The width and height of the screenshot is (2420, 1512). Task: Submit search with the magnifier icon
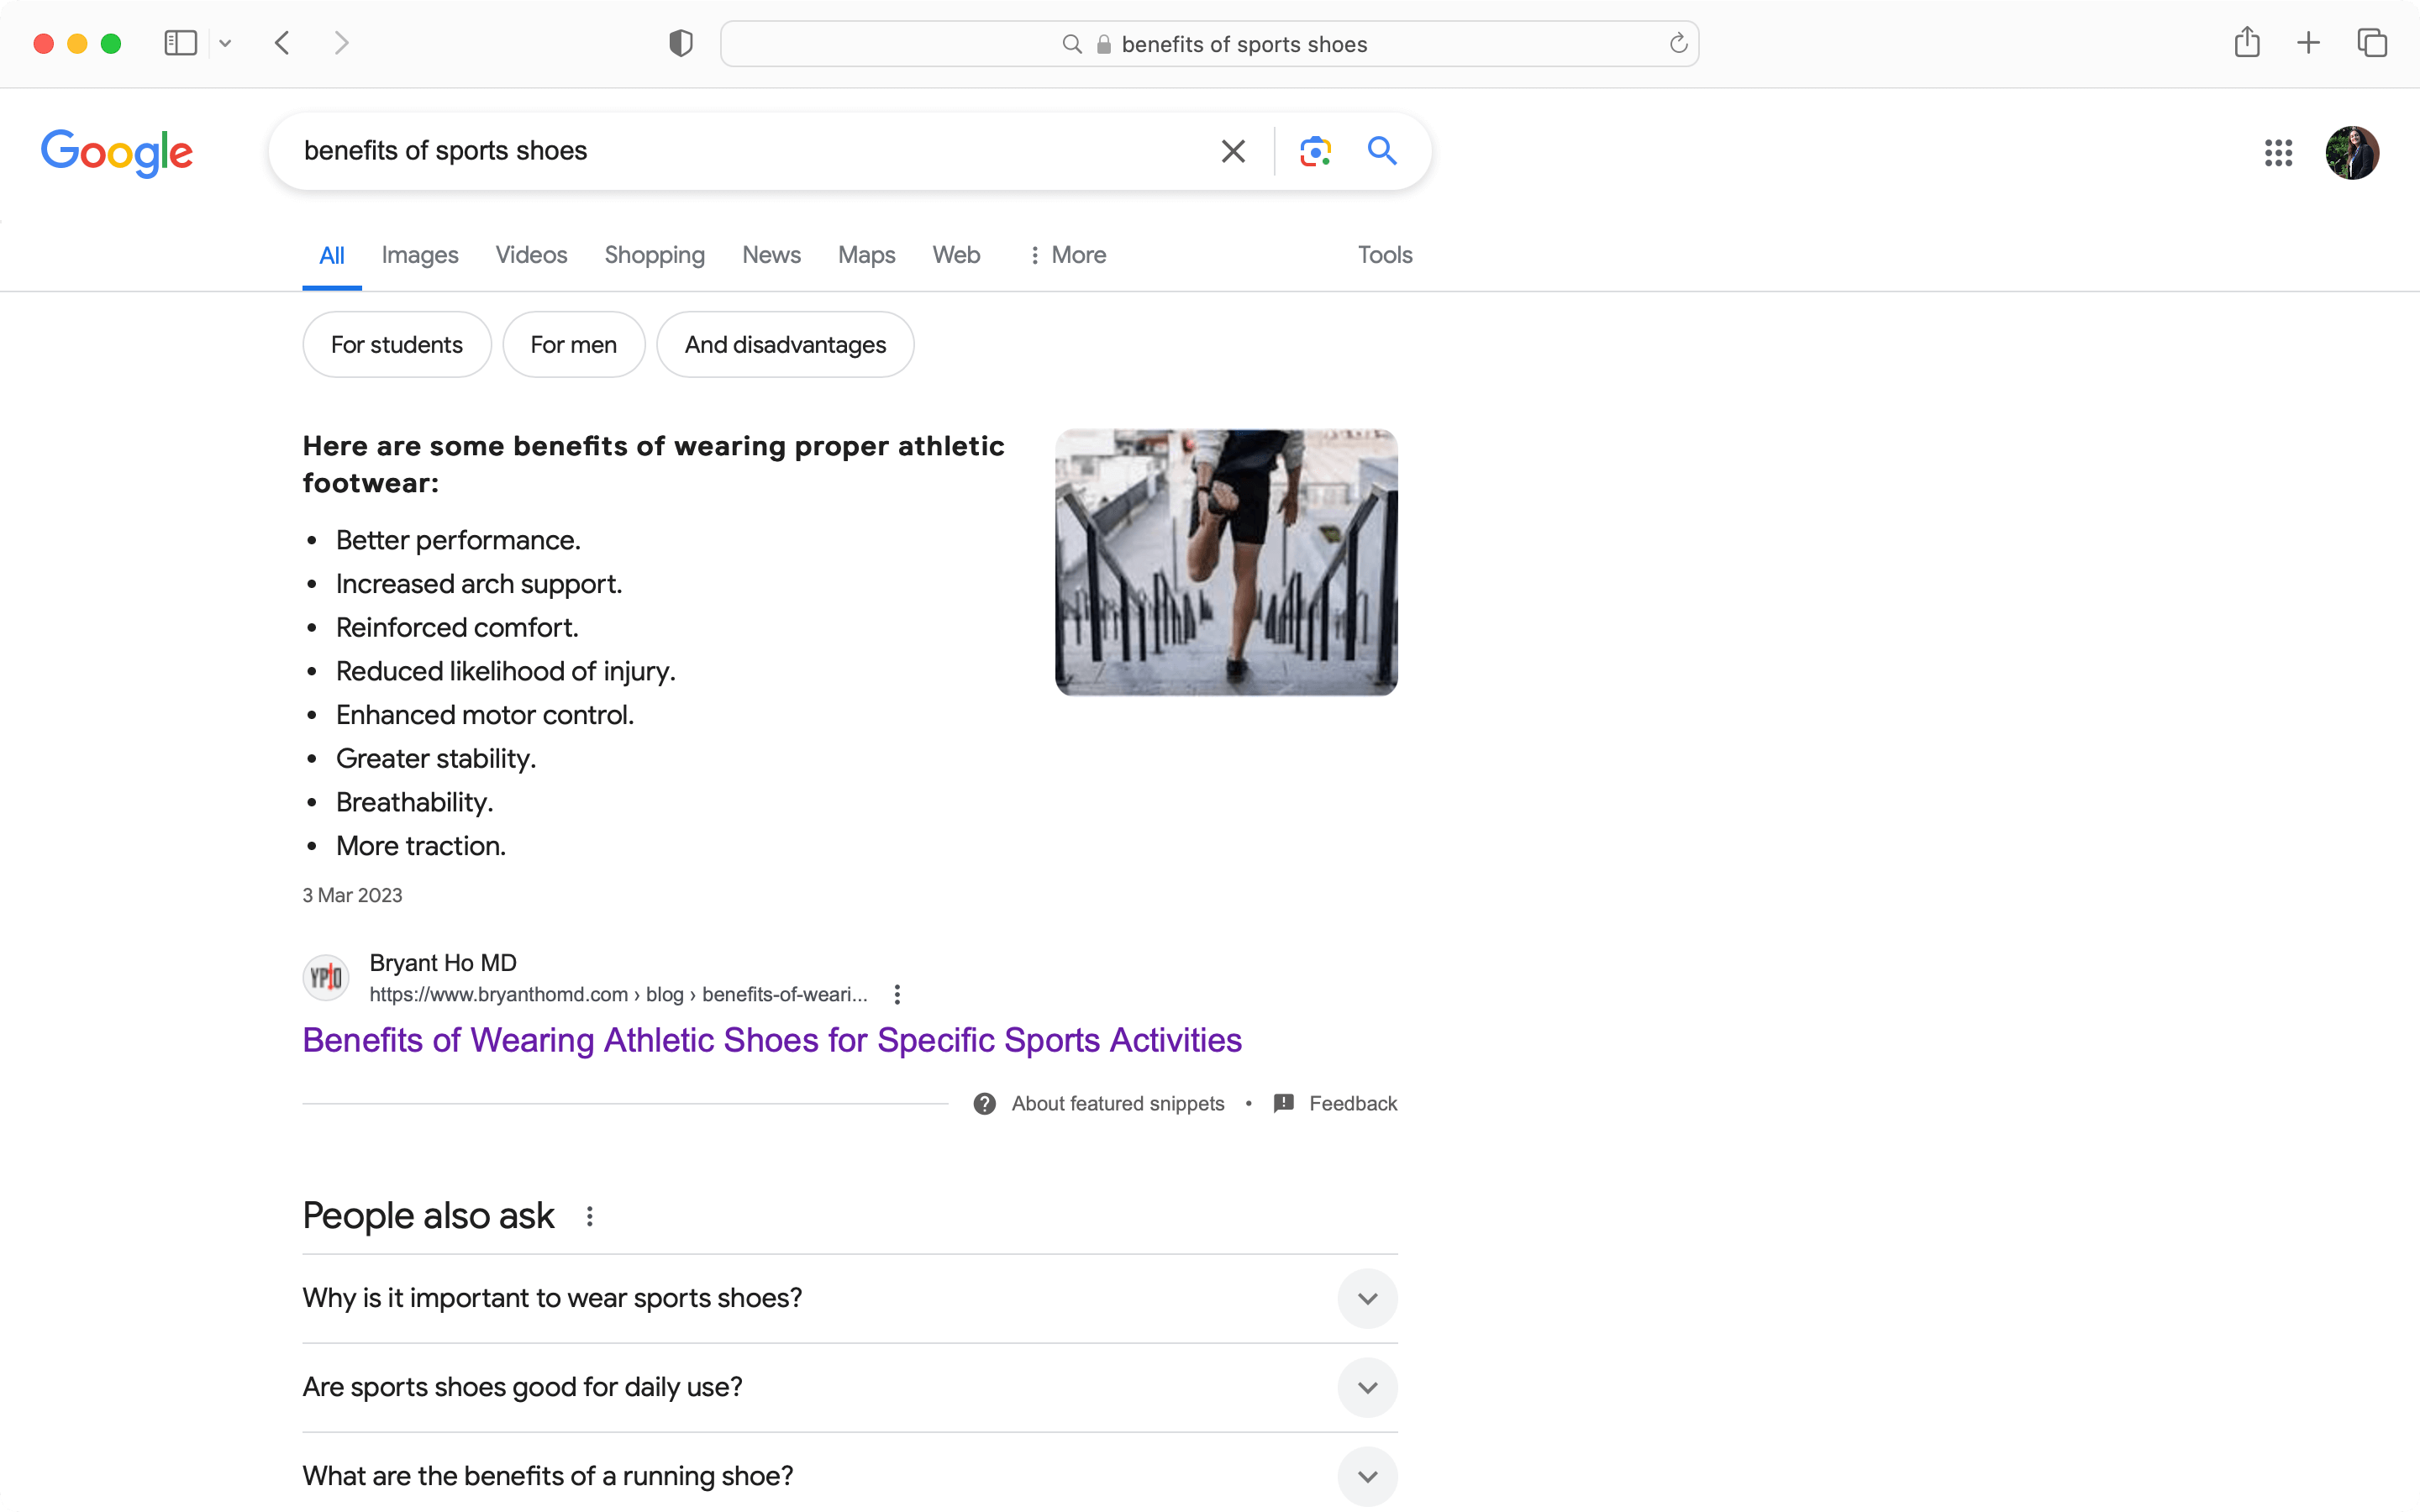point(1382,151)
